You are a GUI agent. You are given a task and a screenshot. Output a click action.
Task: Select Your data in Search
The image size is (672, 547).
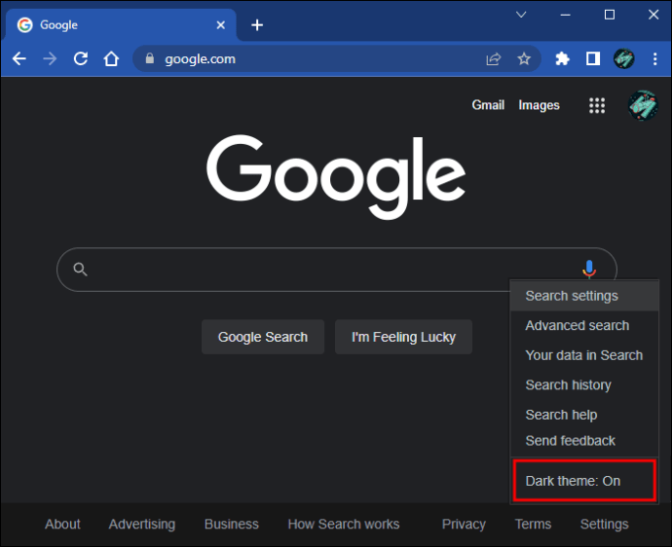pos(584,355)
